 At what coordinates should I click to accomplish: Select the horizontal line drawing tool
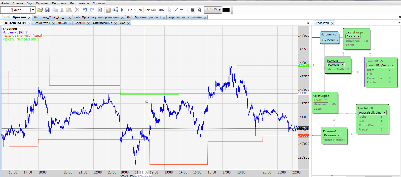tap(182, 10)
